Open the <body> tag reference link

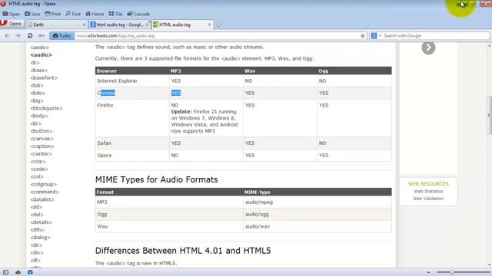tap(39, 116)
